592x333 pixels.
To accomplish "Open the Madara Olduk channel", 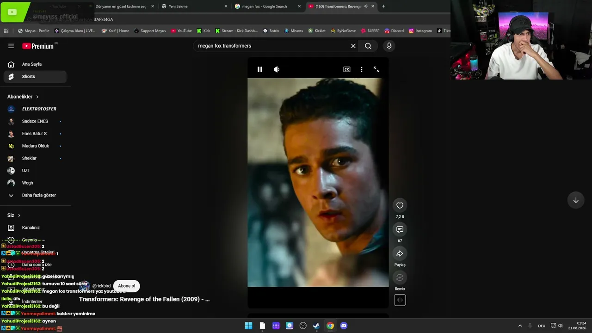I will click(x=35, y=146).
